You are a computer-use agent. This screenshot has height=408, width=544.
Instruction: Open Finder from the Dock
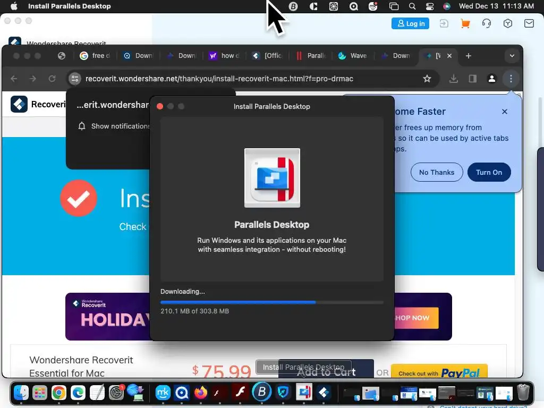[x=21, y=393]
